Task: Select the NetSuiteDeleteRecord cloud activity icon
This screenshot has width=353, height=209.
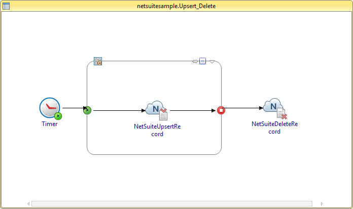Action: 275,108
